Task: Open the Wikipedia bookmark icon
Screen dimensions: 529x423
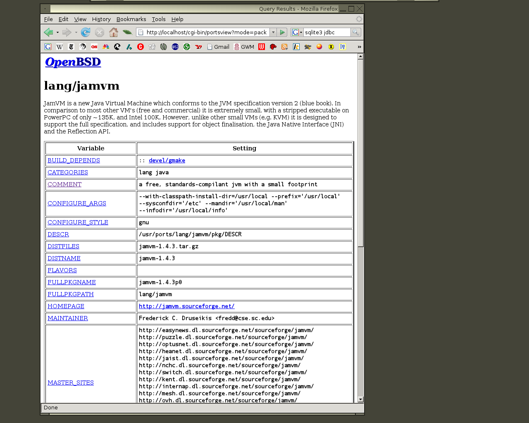Action: [60, 47]
